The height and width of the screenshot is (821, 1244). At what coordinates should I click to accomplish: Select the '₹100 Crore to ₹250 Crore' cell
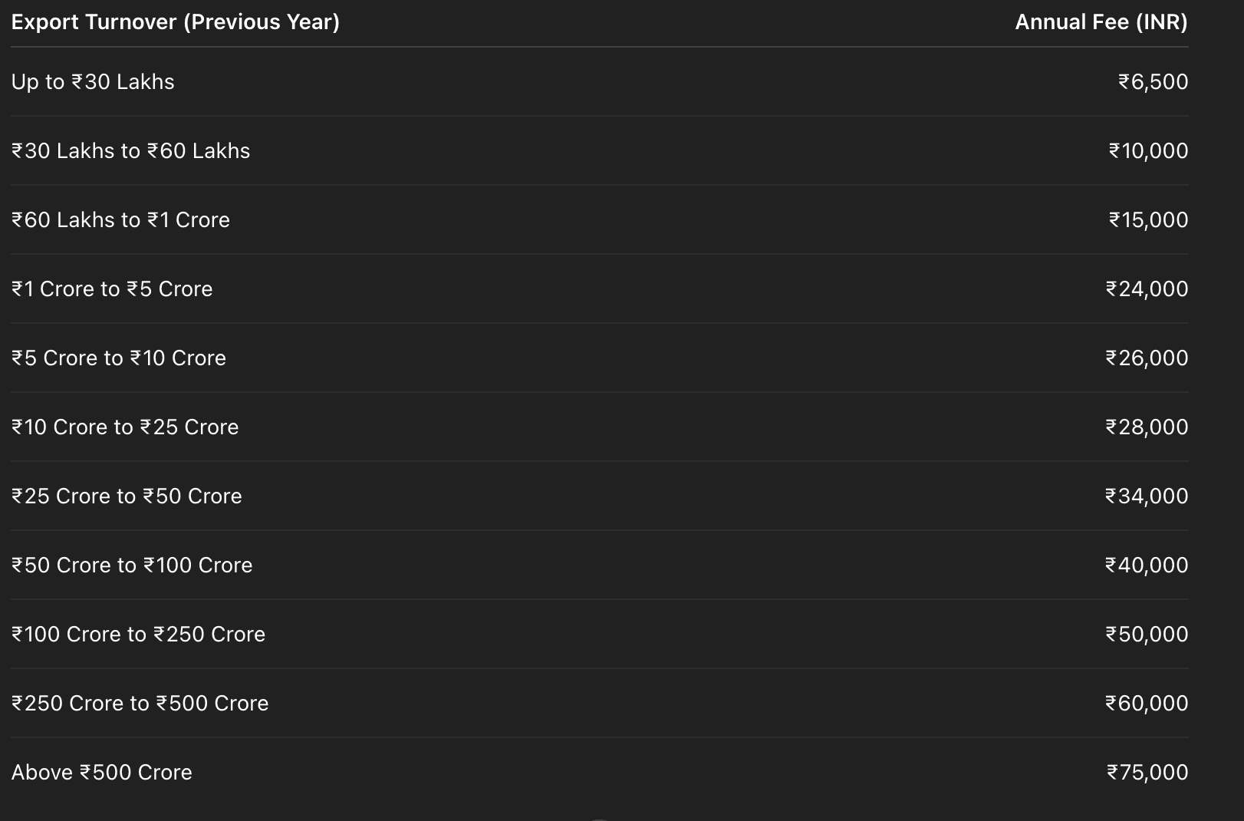138,635
